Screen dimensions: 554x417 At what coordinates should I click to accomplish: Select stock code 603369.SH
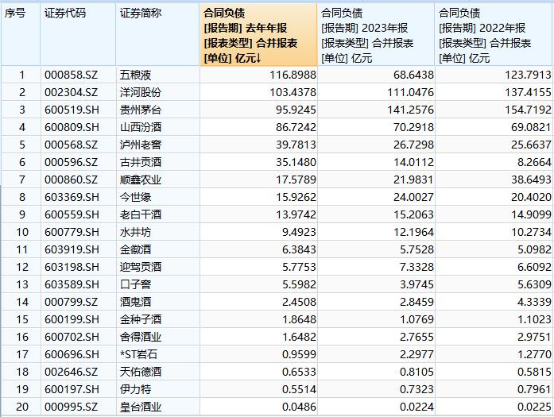click(x=72, y=197)
